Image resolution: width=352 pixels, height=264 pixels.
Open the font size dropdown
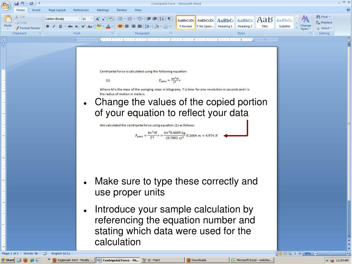point(92,19)
